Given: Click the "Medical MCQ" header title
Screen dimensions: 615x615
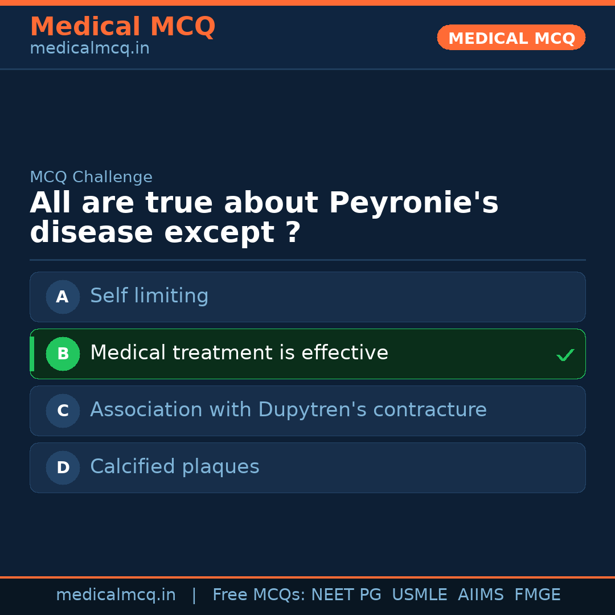Looking at the screenshot, I should click(122, 27).
